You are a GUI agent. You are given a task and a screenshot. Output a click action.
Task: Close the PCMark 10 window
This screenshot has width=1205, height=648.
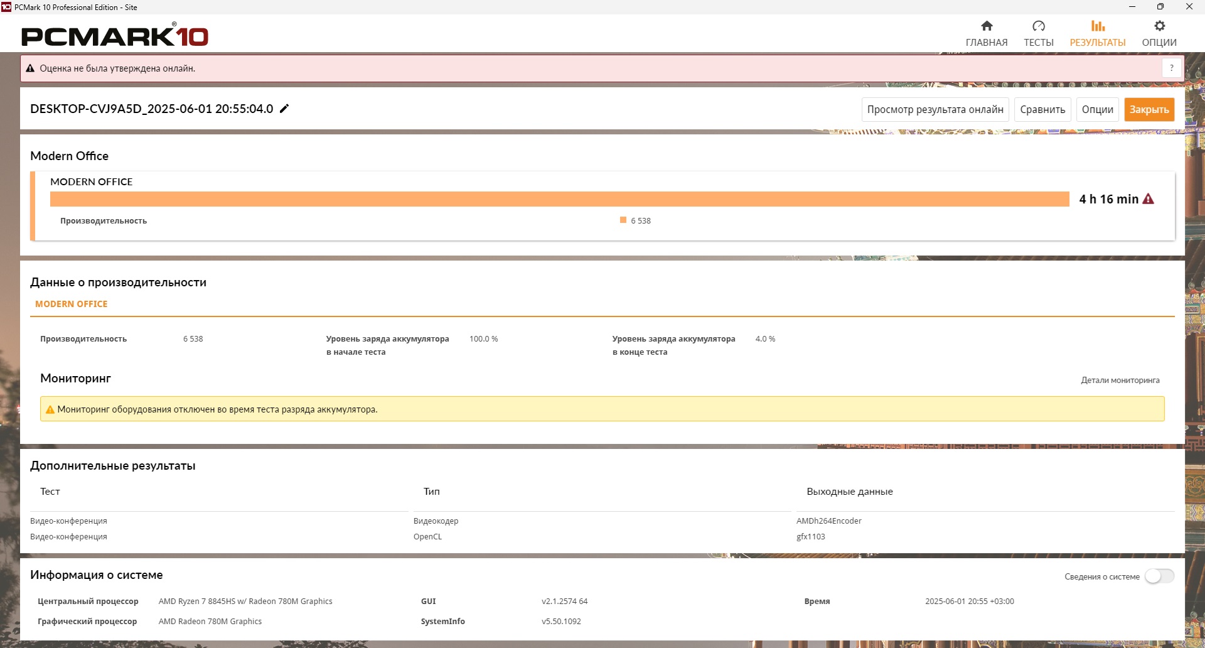pos(1189,7)
